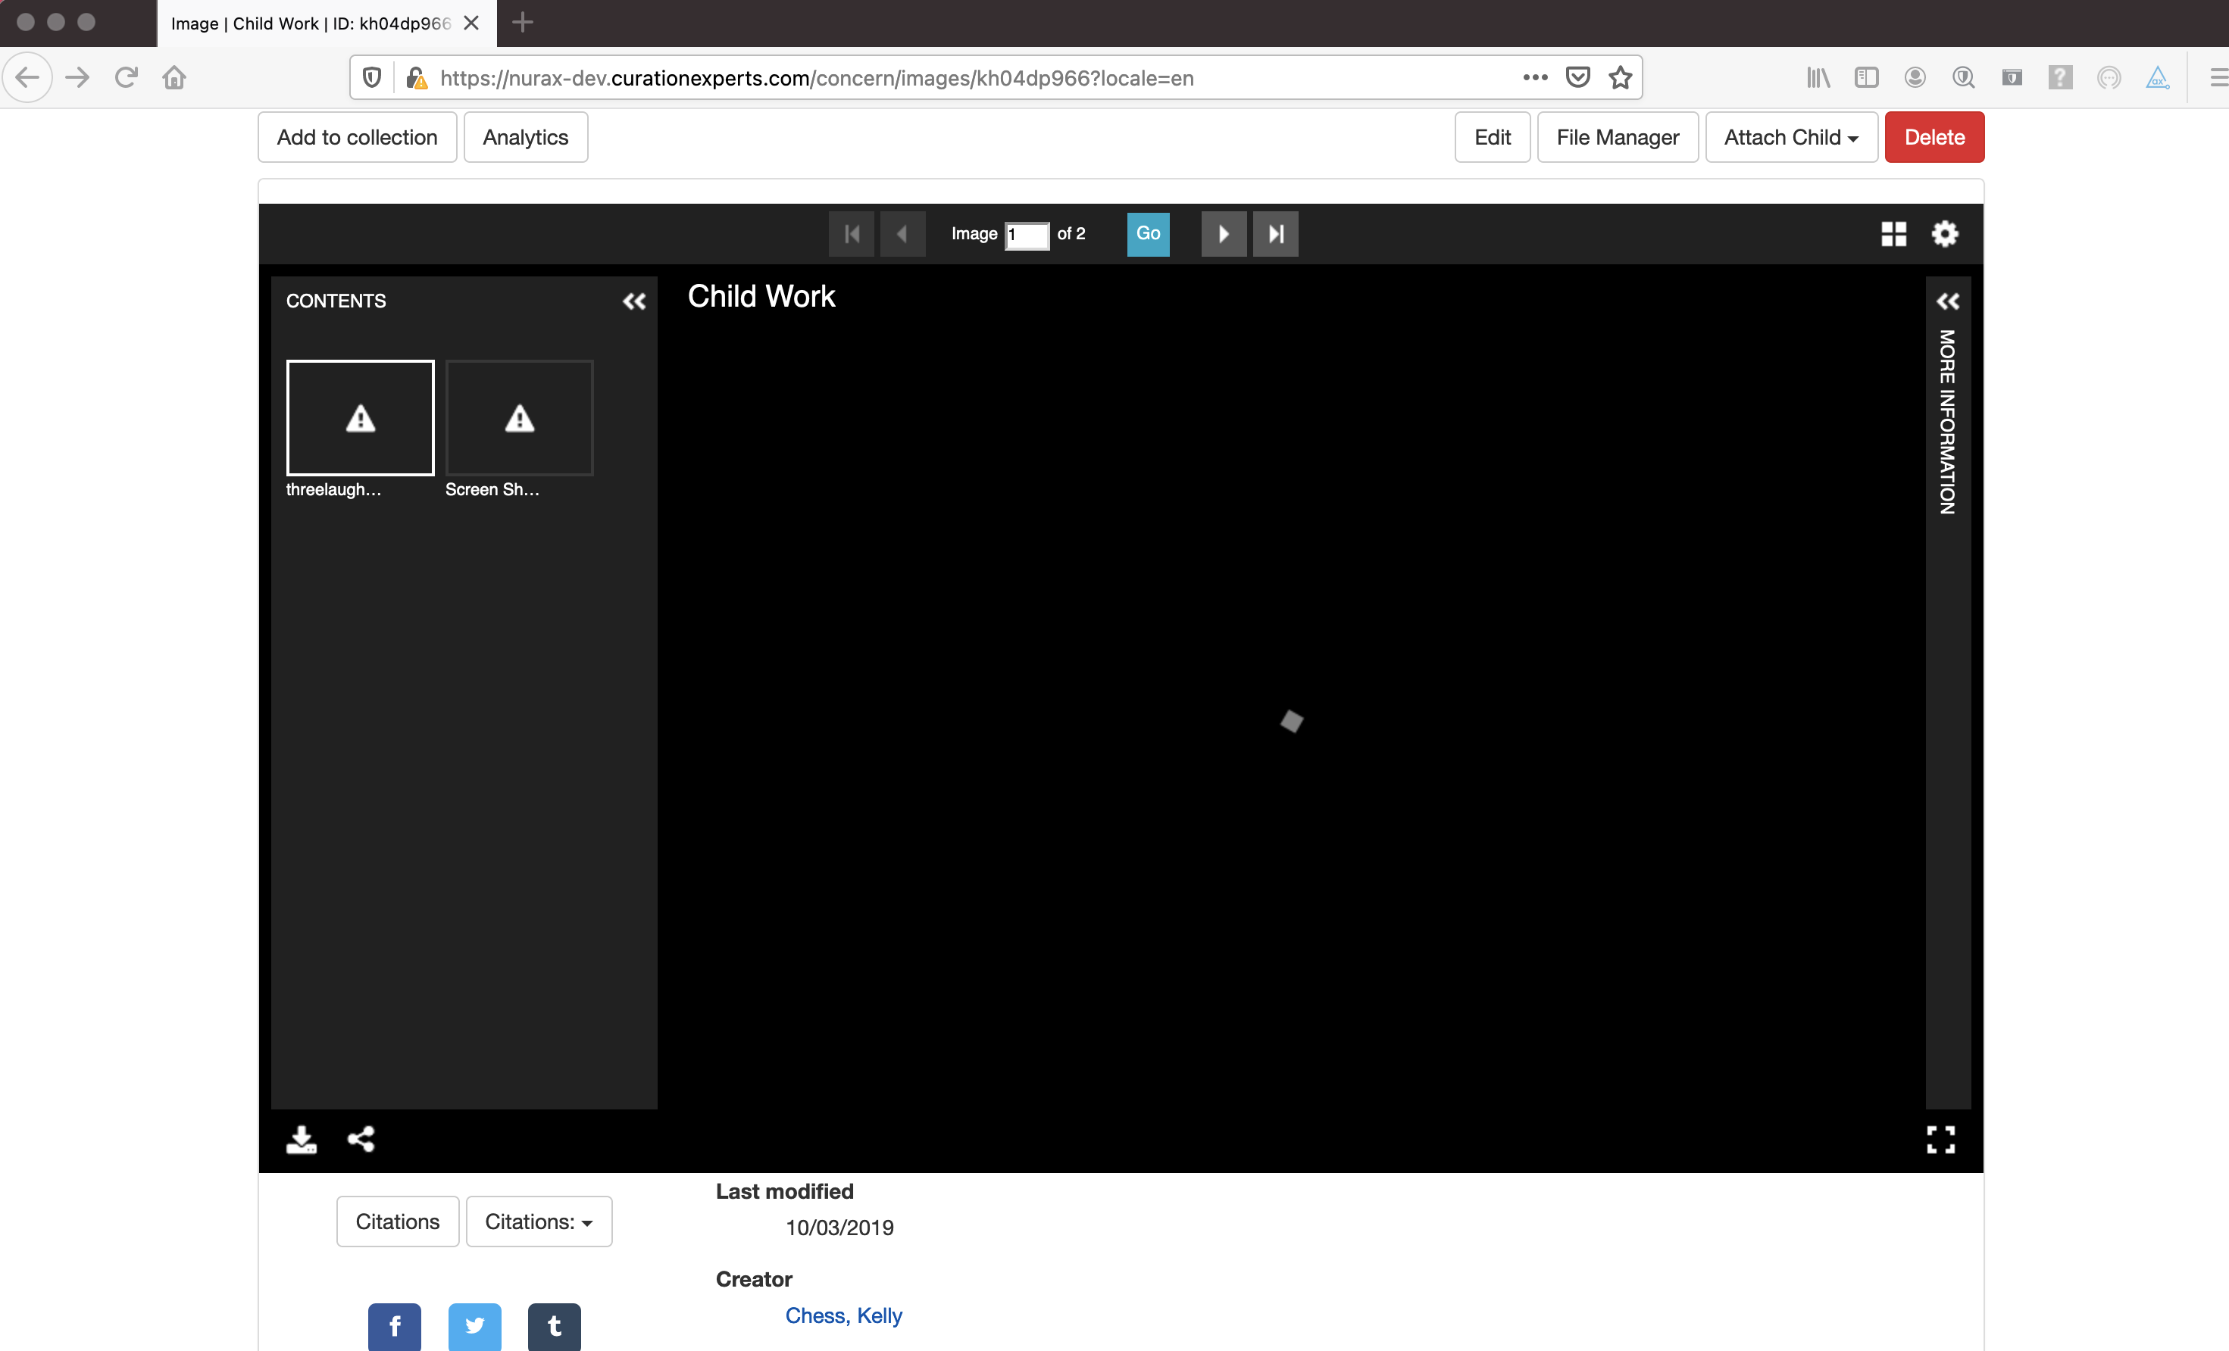Screen dimensions: 2229x1351
Task: Close the Child Work browser tab
Action: [471, 23]
